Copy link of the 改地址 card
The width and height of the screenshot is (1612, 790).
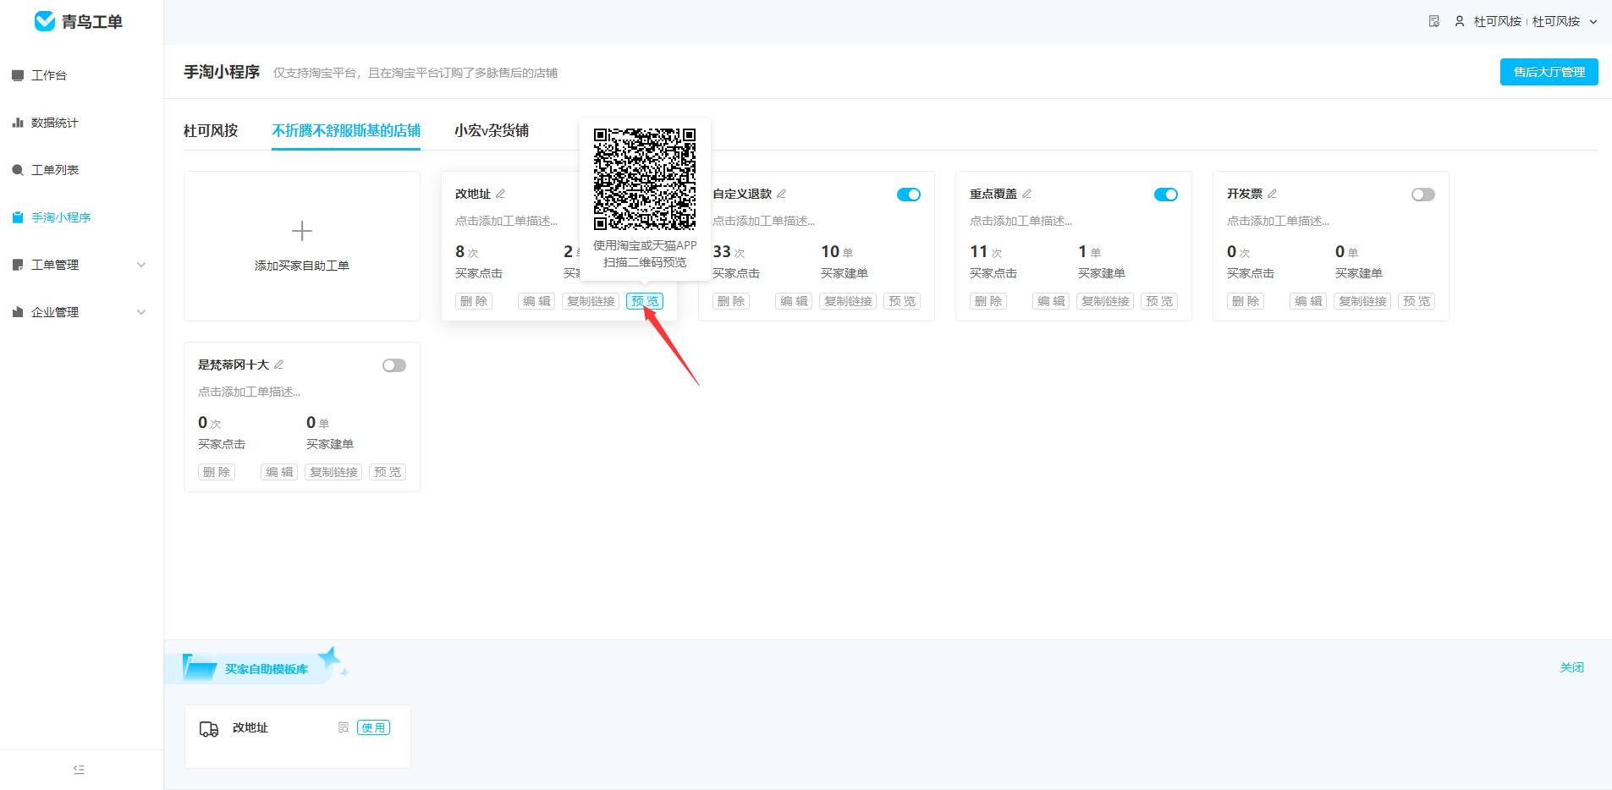pyautogui.click(x=591, y=301)
